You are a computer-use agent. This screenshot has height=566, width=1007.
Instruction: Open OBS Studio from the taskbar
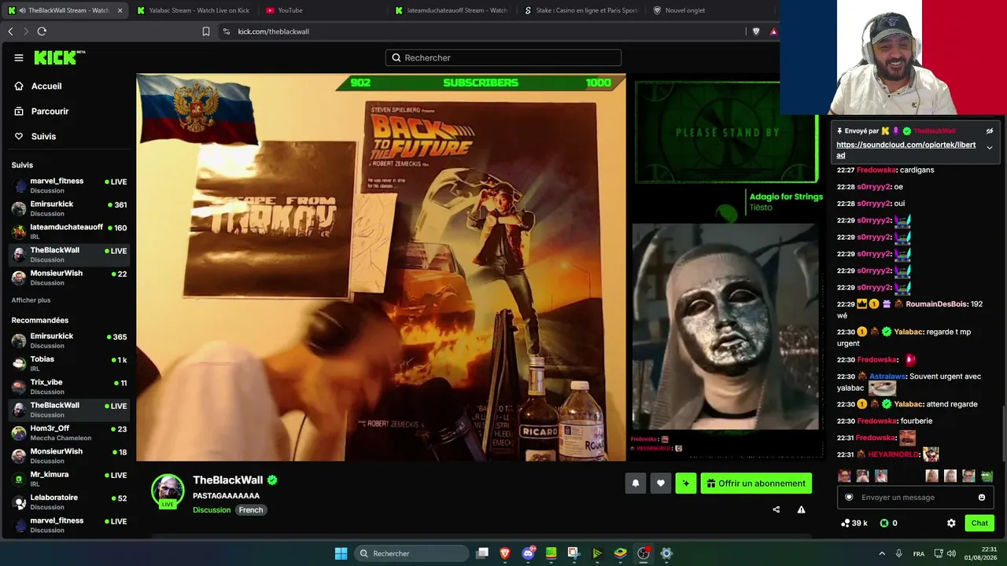click(644, 553)
